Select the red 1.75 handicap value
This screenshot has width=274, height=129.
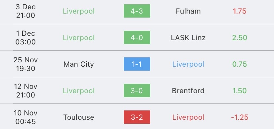[240, 11]
